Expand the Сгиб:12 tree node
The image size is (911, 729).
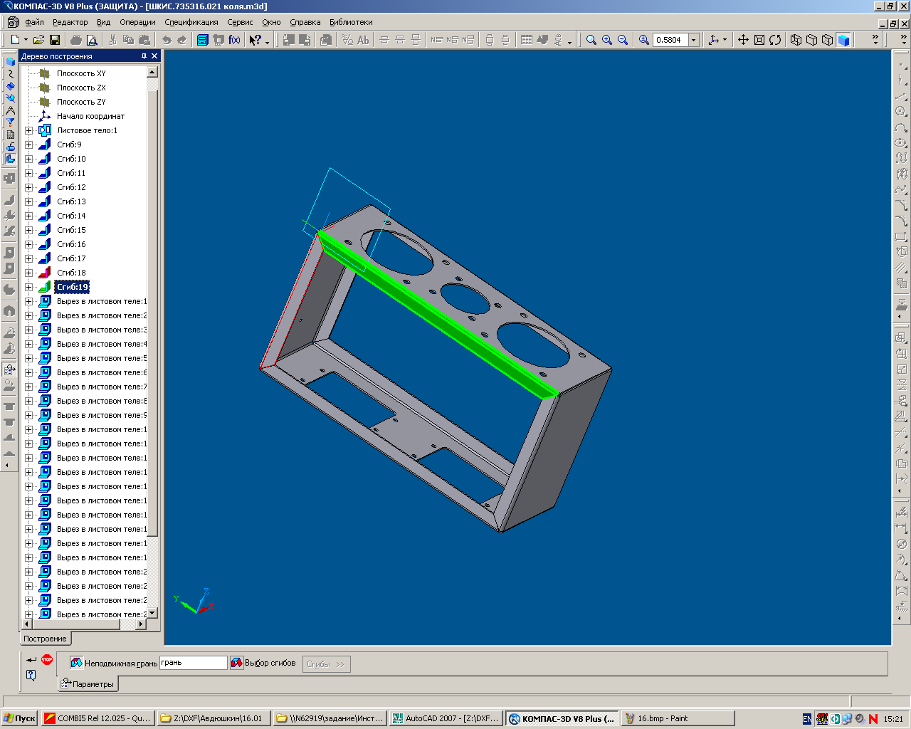(x=28, y=187)
